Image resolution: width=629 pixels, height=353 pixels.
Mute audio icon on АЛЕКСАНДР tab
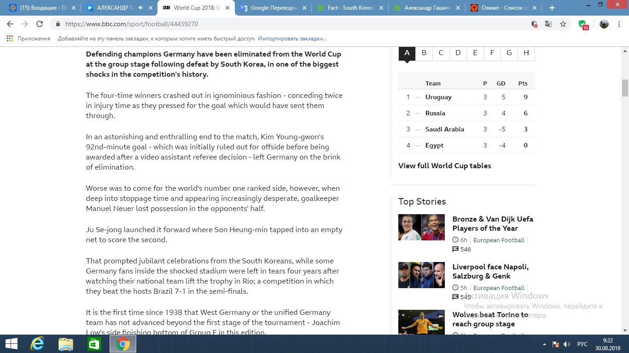click(x=140, y=8)
